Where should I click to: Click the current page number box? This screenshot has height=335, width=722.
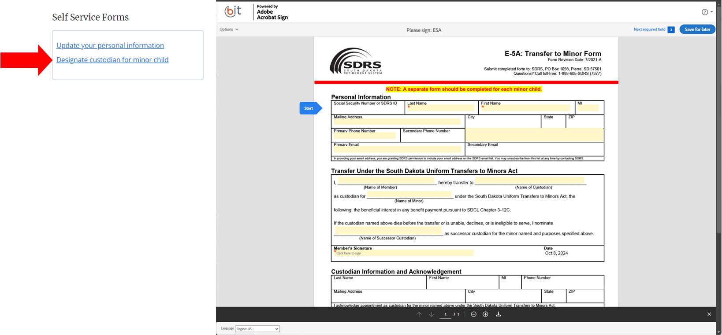(x=446, y=314)
